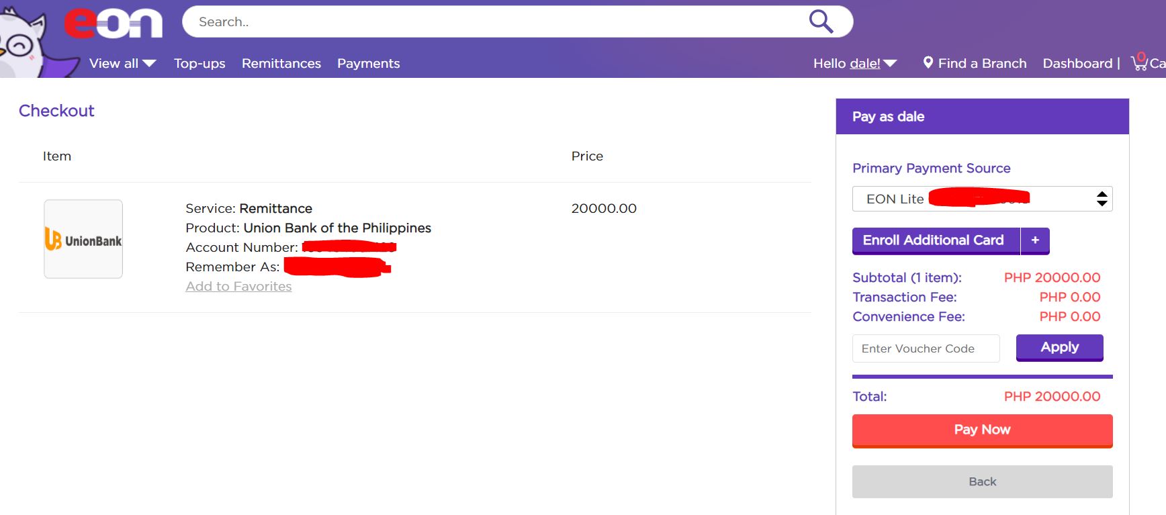Click the Back button

[x=982, y=481]
